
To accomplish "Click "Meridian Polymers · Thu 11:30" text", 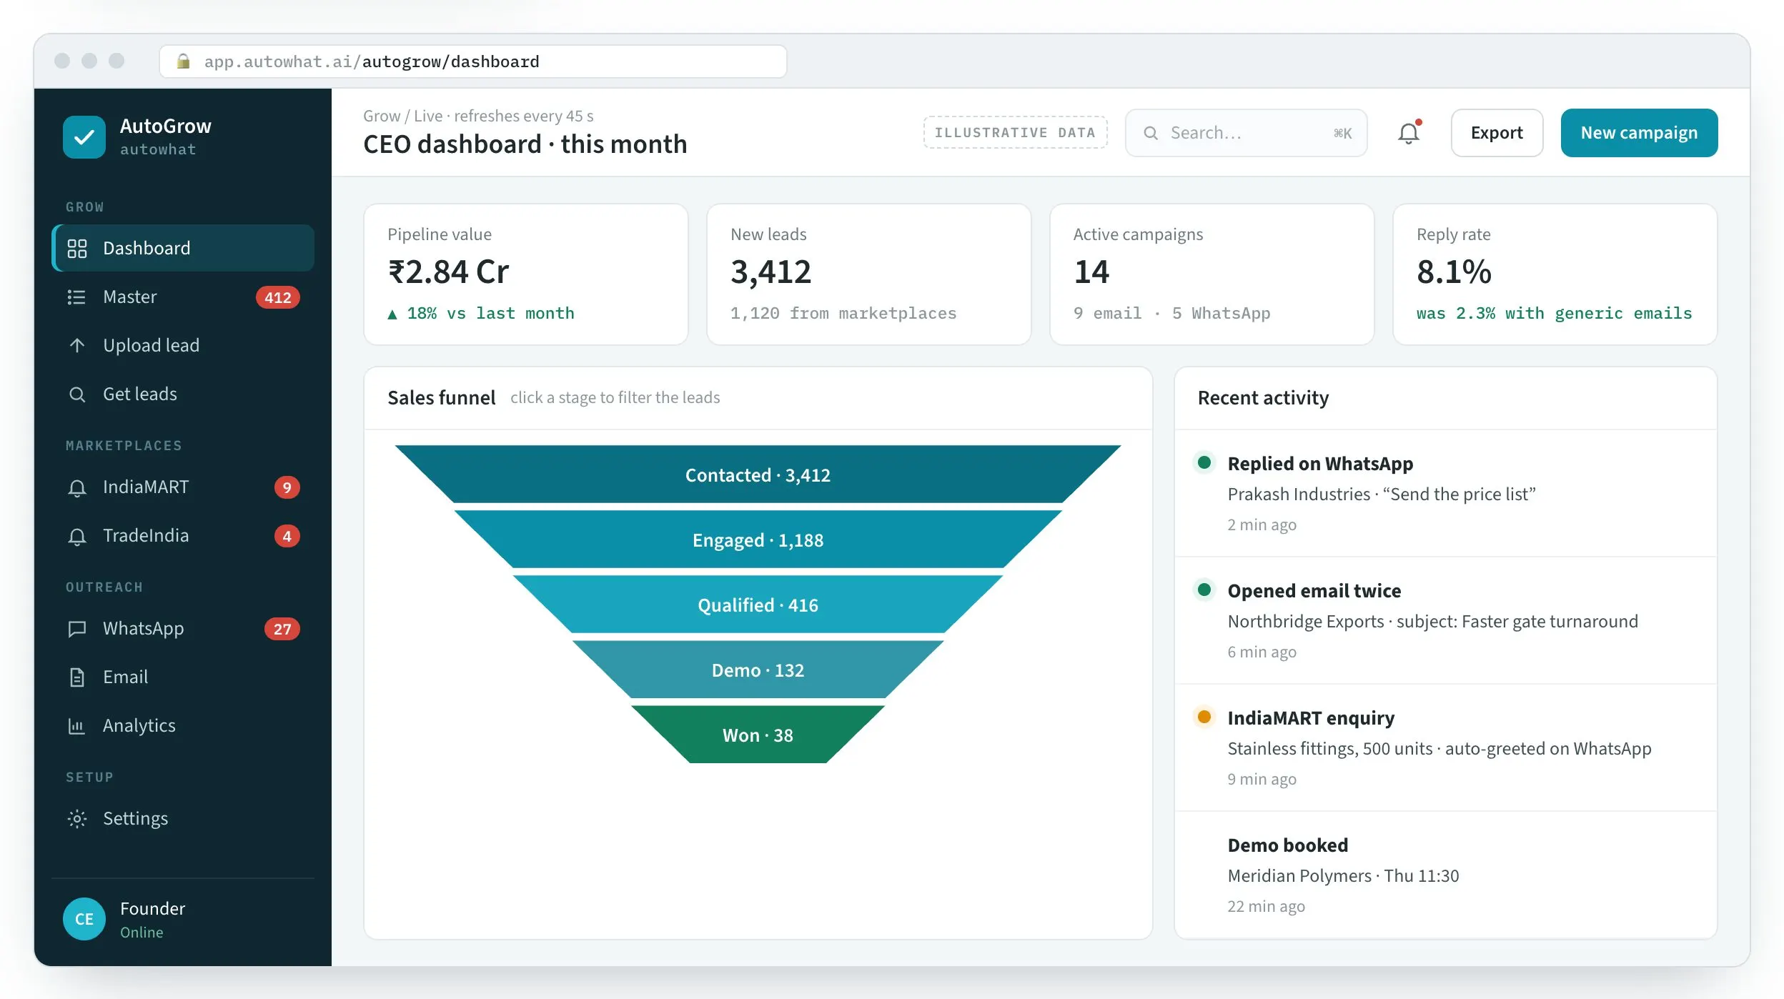I will 1343,876.
